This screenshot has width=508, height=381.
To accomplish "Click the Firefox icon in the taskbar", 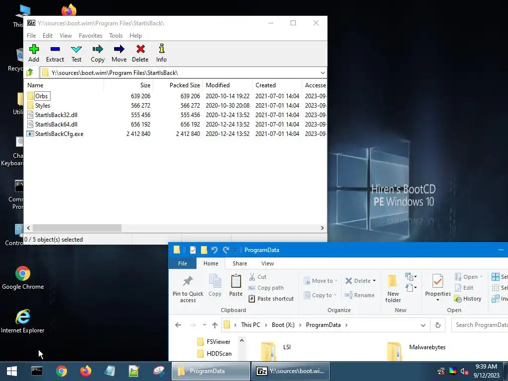I will [85, 371].
